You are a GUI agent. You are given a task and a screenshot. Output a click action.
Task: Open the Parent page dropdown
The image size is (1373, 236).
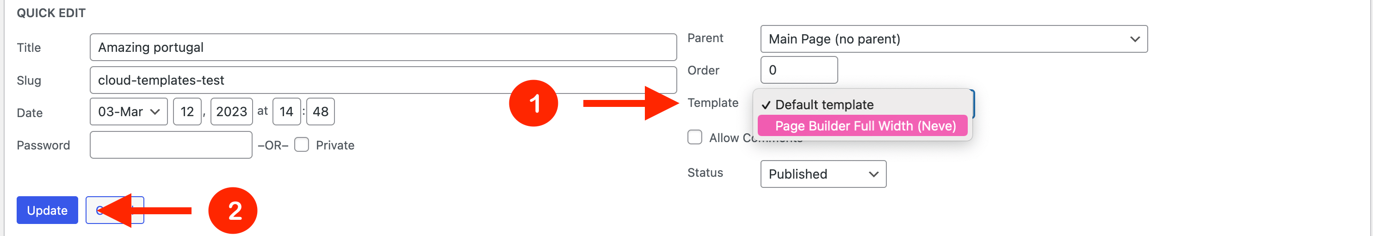[953, 39]
